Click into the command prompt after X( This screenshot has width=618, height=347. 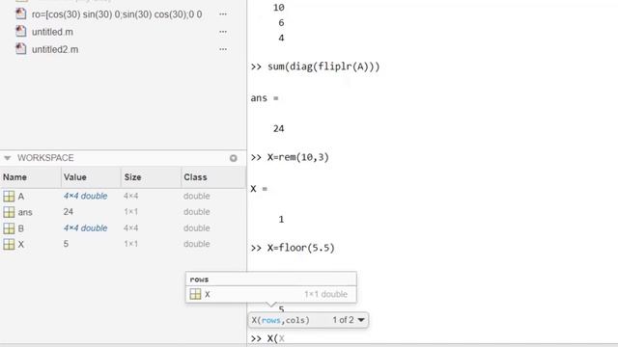pyautogui.click(x=282, y=338)
